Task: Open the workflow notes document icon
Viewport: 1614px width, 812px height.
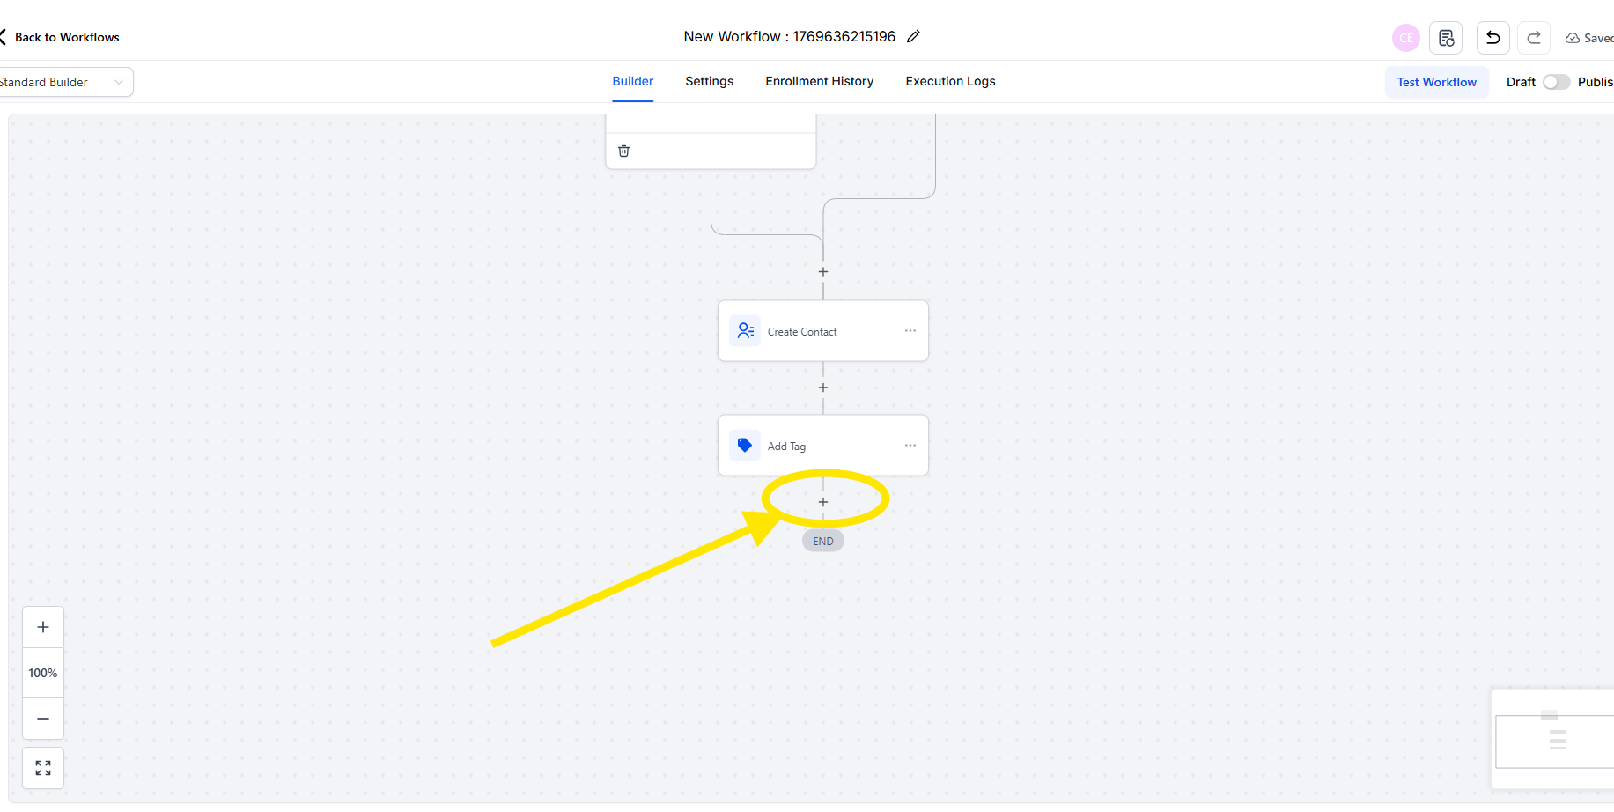Action: click(1446, 38)
